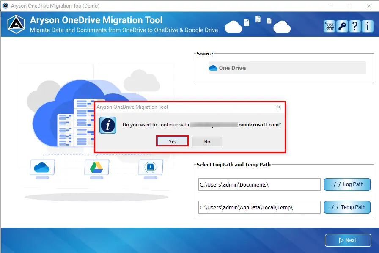379x253 pixels.
Task: Minimize the Aryson main window
Action: tap(331, 6)
